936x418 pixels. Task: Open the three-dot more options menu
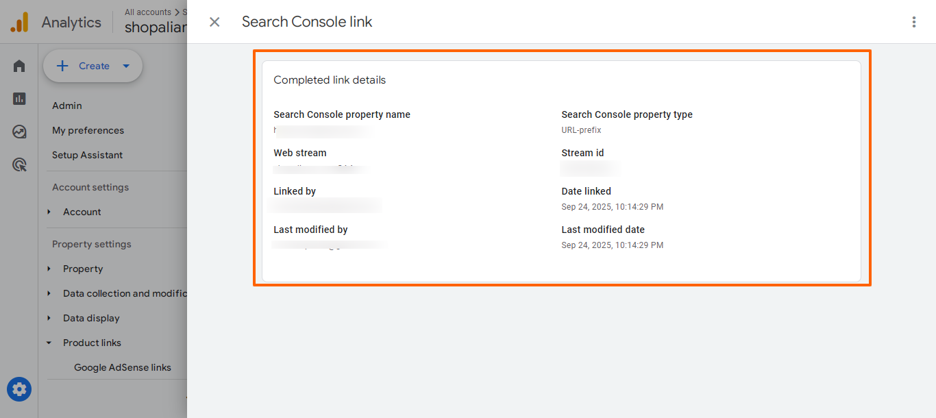click(x=913, y=22)
